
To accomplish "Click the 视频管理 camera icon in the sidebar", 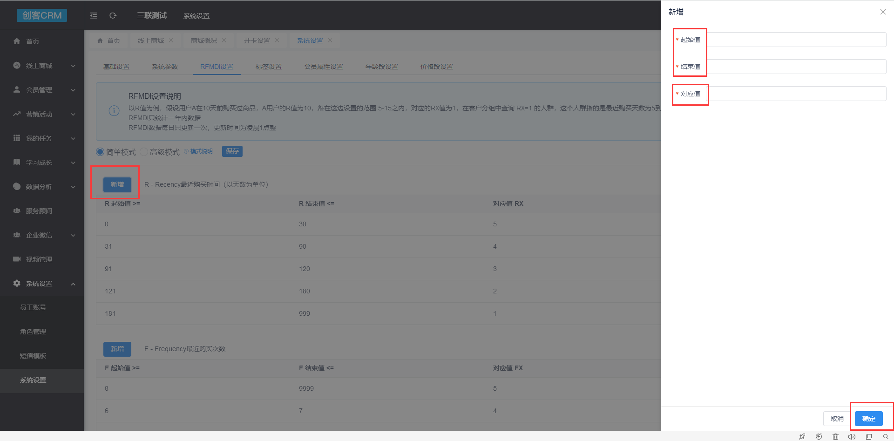I will [17, 259].
